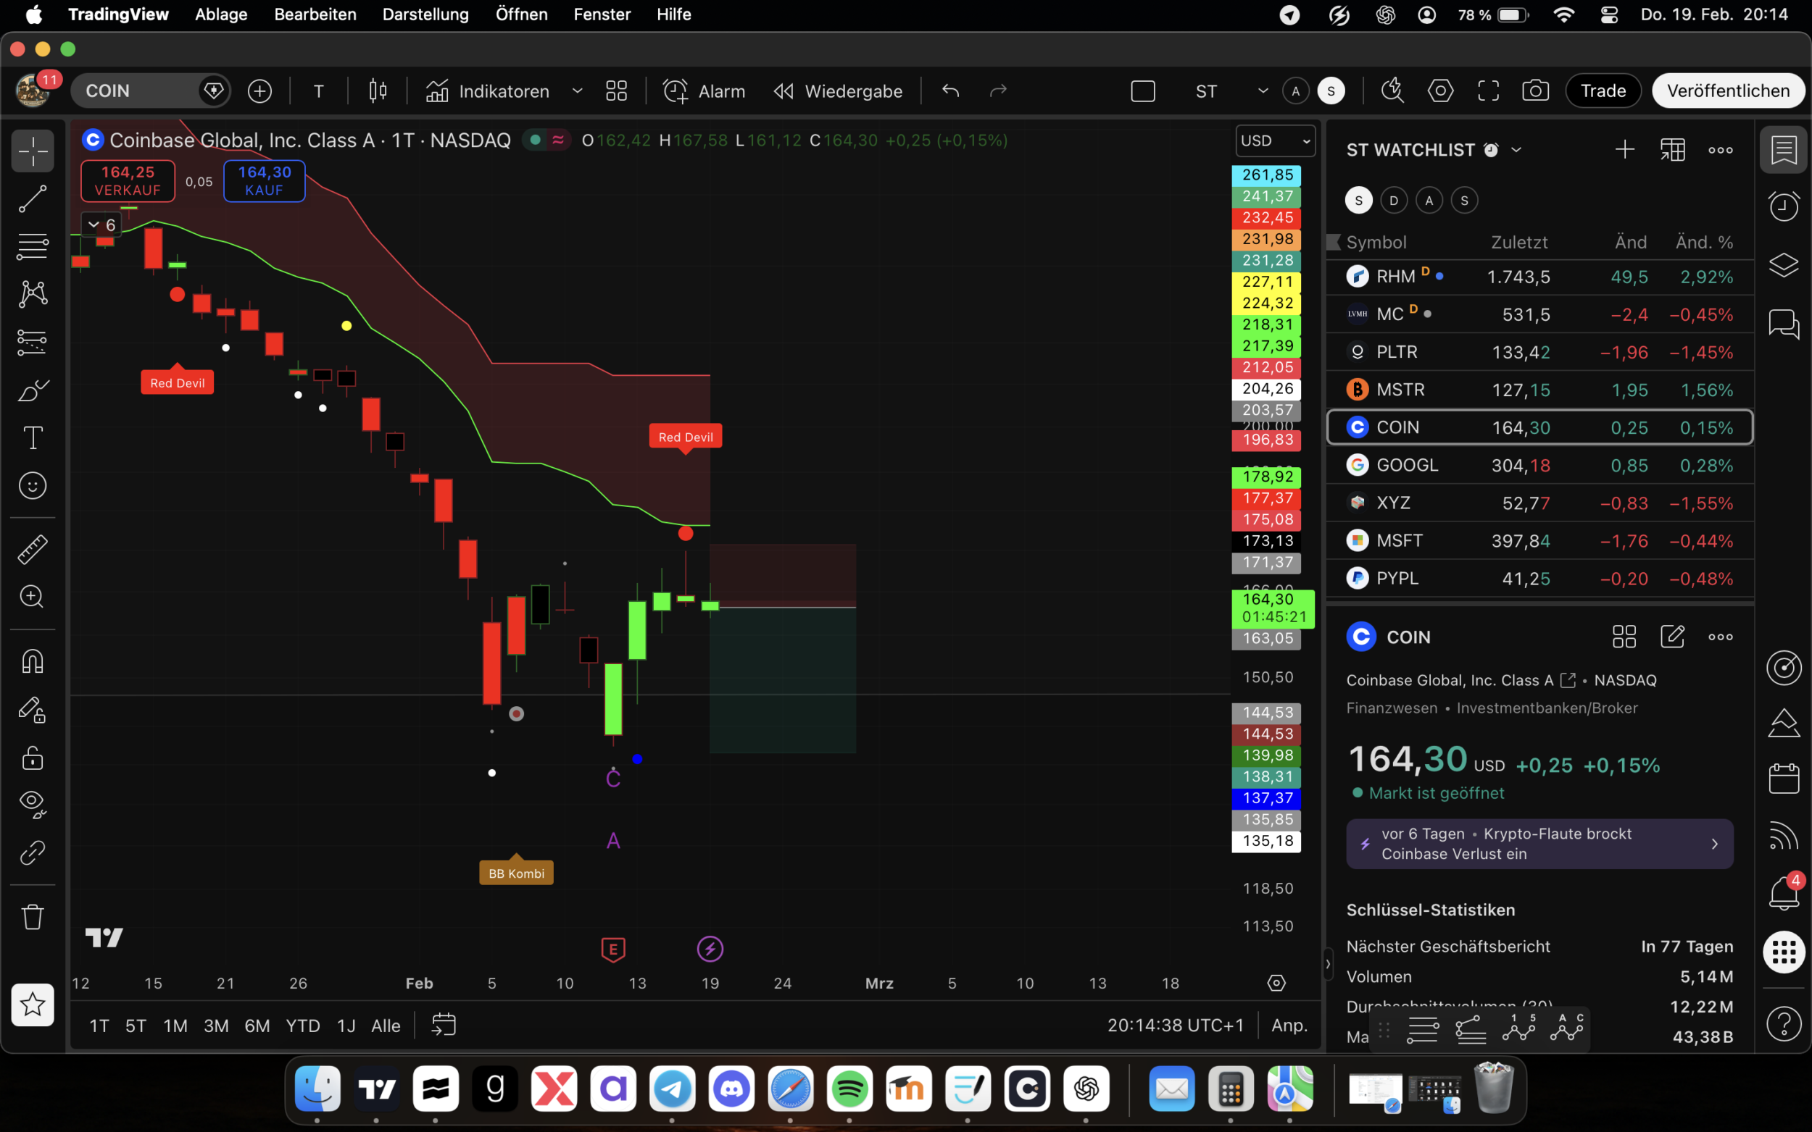1812x1132 pixels.
Task: Expand the ST WATCHLIST dropdown chevron
Action: (x=1516, y=150)
